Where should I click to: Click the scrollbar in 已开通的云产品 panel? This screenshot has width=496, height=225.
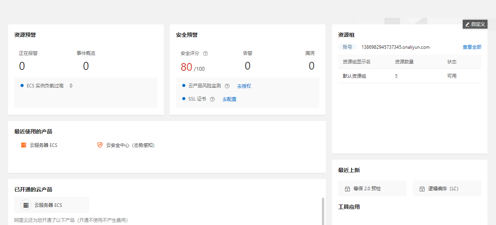(x=323, y=211)
